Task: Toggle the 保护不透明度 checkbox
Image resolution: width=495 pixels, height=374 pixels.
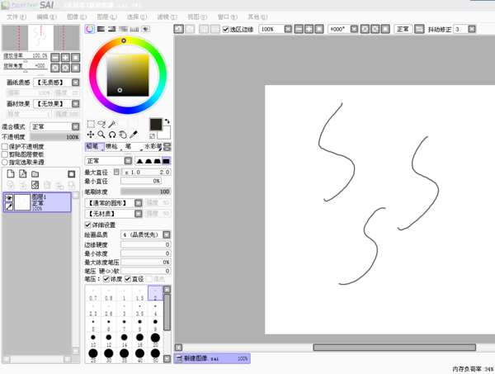Action: coord(5,146)
